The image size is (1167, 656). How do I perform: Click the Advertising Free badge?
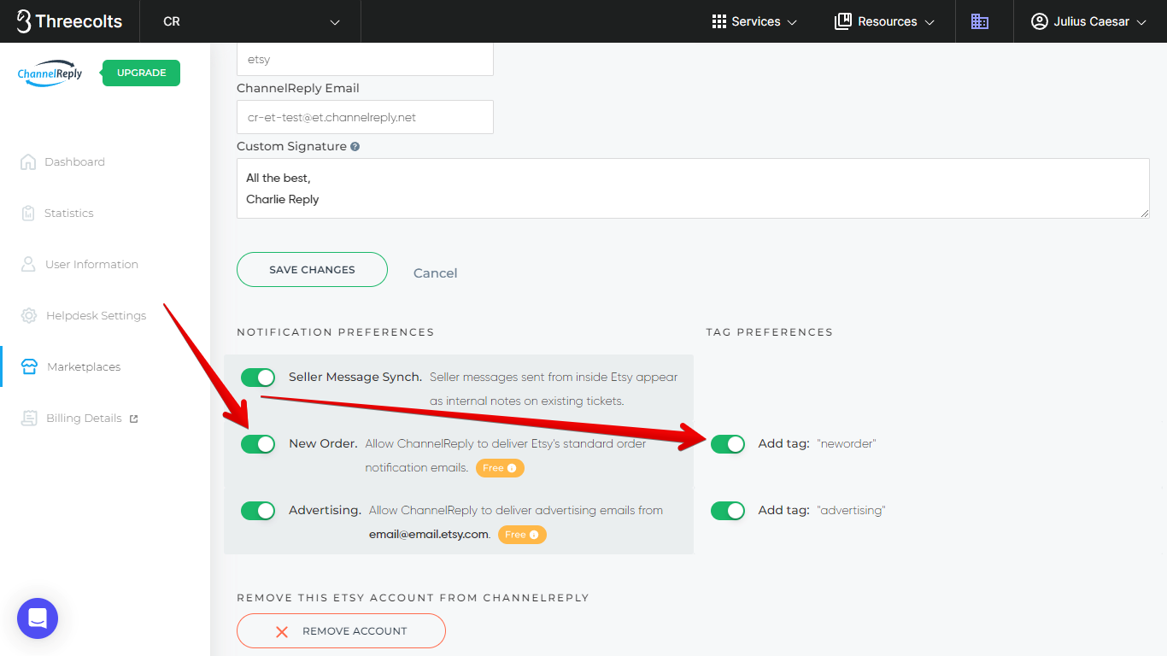(522, 535)
